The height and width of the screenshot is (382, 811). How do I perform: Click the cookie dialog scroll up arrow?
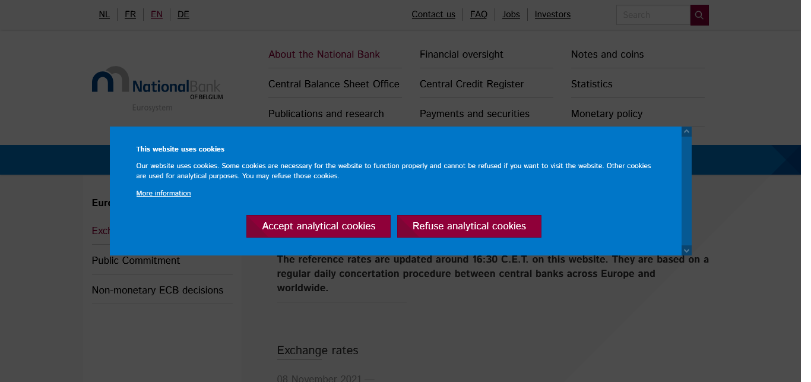click(686, 132)
